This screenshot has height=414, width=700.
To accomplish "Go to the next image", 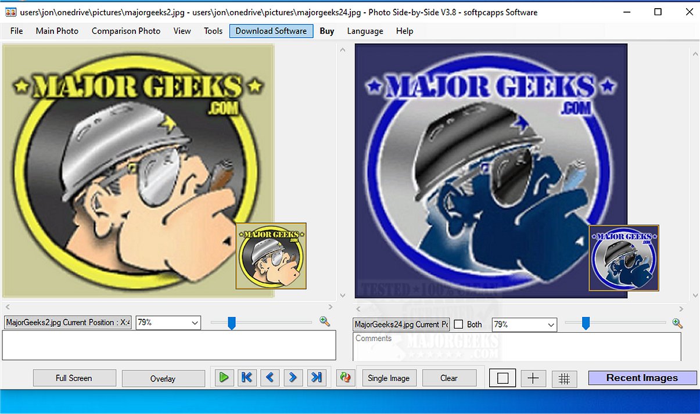I will point(293,377).
